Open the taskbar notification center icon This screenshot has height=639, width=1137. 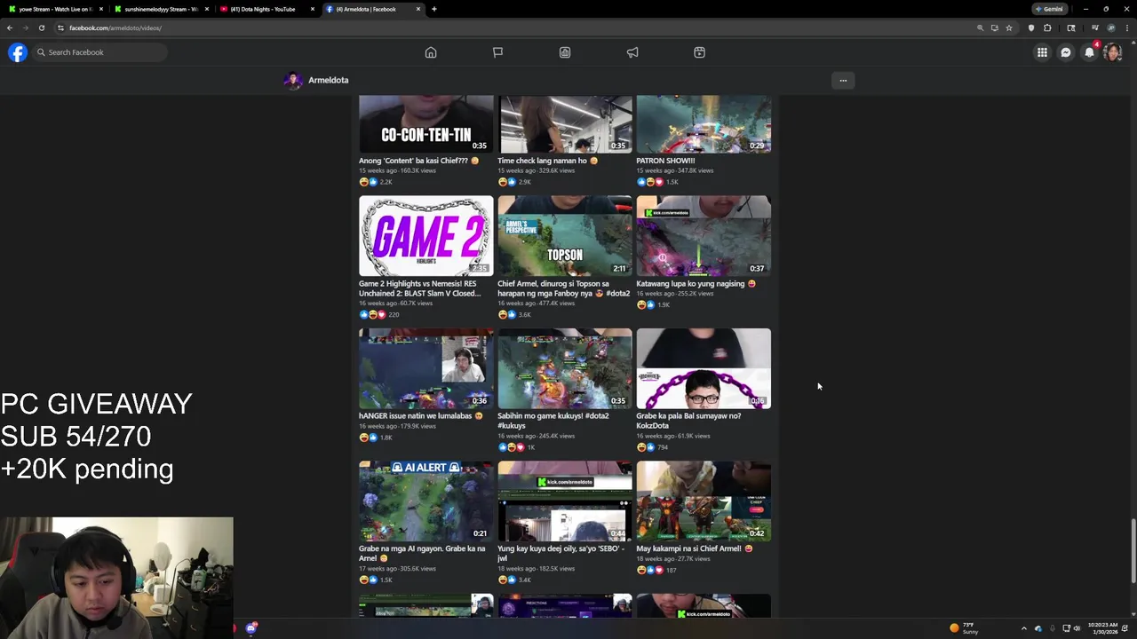tap(1126, 628)
